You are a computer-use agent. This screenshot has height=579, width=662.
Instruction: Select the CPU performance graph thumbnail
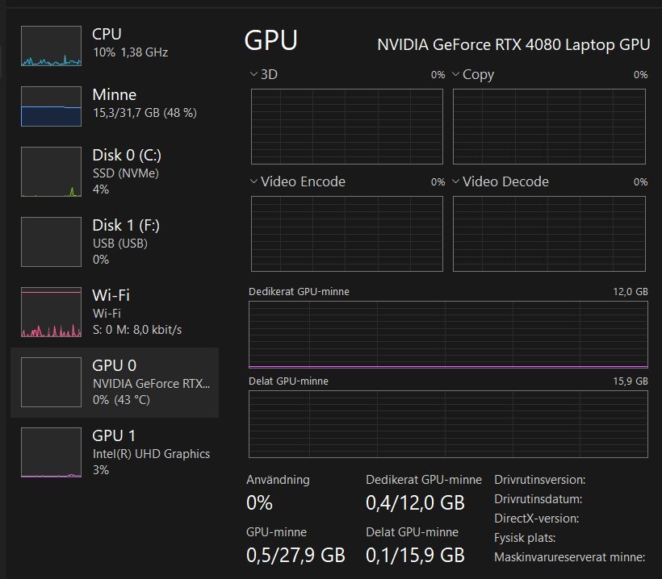point(51,45)
